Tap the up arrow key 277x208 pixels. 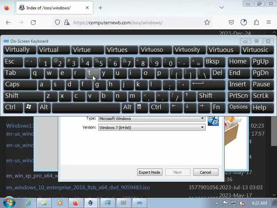[x=190, y=97]
